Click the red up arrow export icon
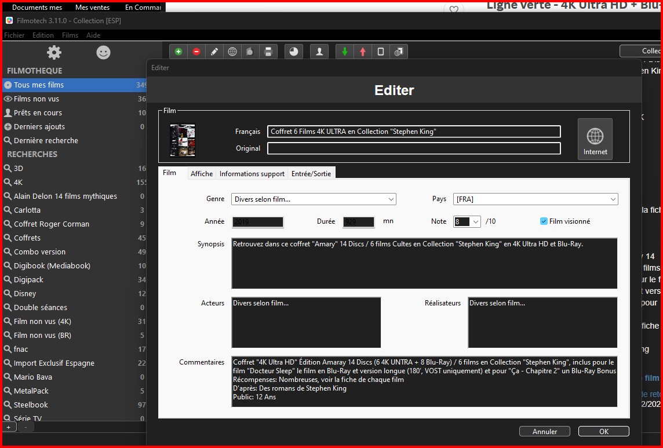The width and height of the screenshot is (663, 448). [363, 52]
